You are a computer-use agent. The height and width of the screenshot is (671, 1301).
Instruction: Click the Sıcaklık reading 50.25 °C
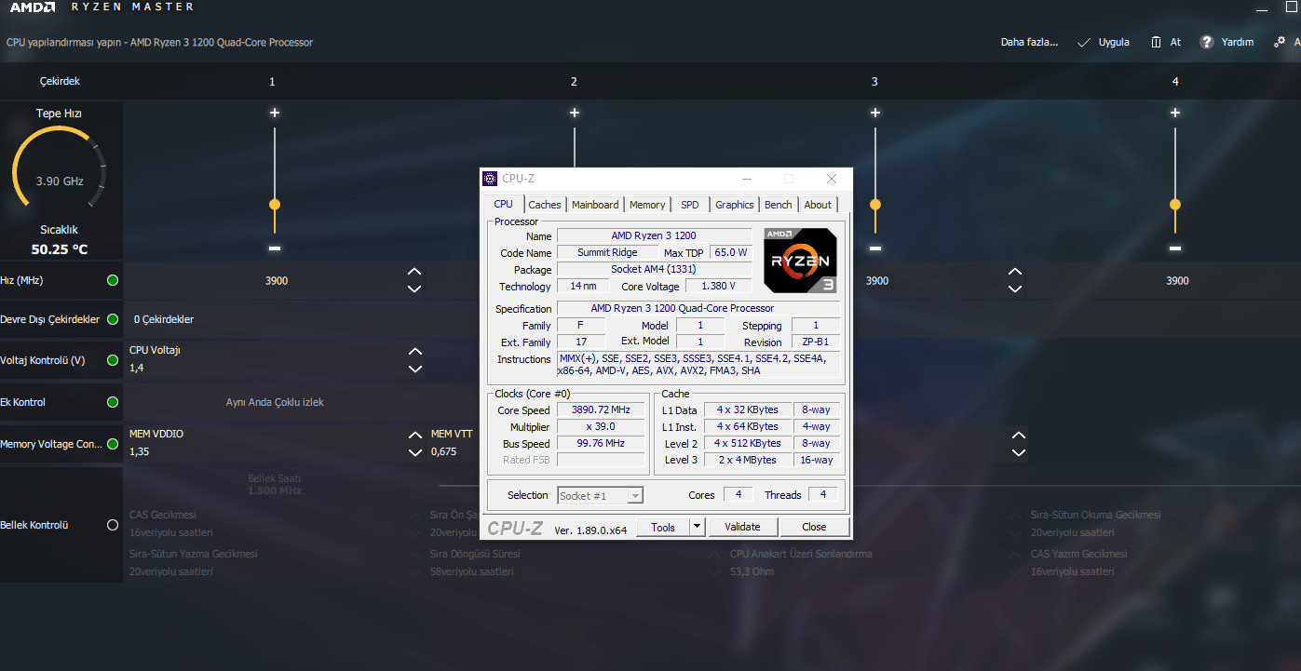pos(60,249)
